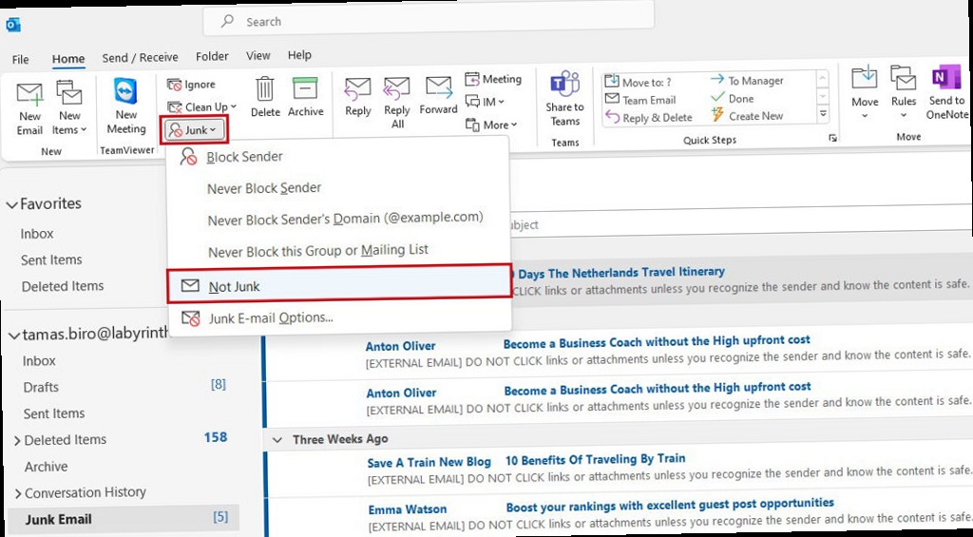Archive the selected message

(305, 91)
